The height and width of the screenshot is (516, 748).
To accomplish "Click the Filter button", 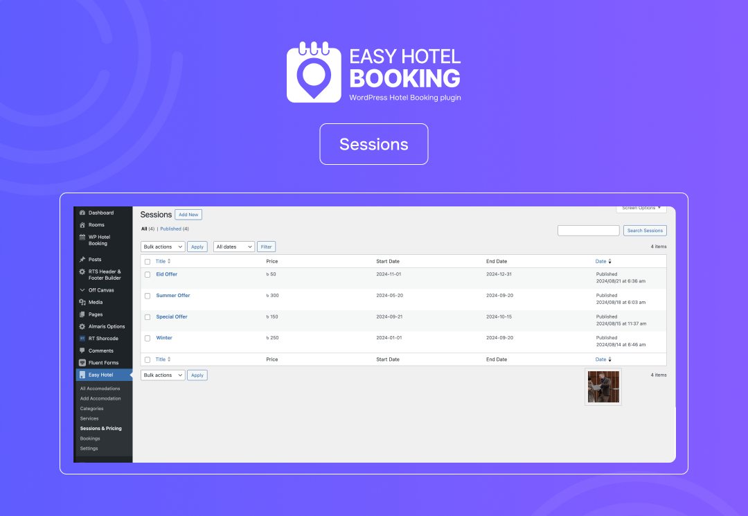I will click(266, 247).
